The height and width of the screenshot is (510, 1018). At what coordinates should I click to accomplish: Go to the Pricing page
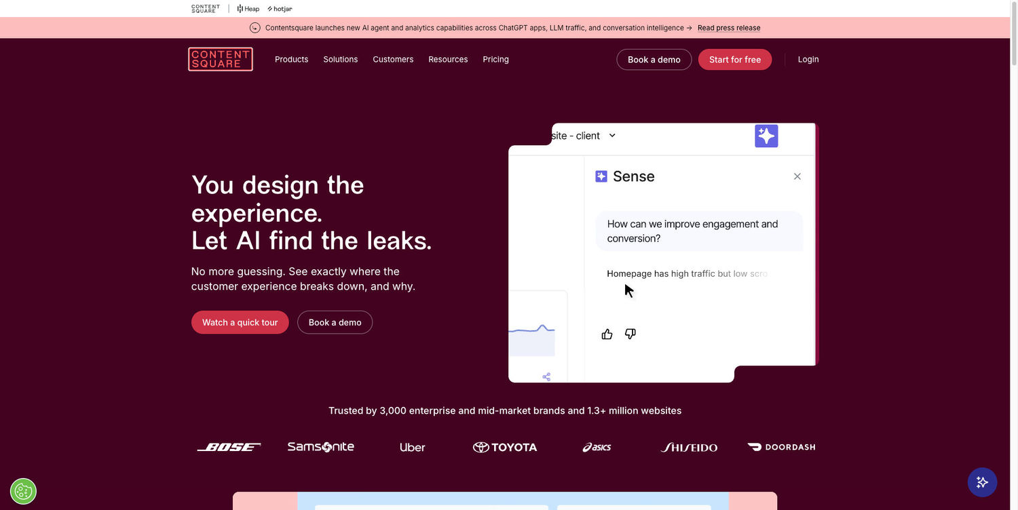pyautogui.click(x=495, y=59)
